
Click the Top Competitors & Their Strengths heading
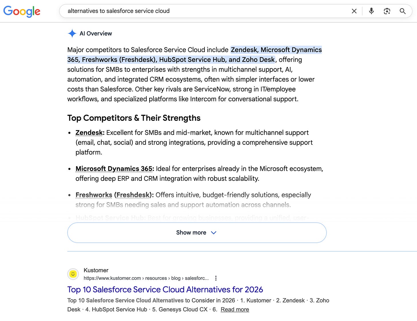(x=134, y=118)
